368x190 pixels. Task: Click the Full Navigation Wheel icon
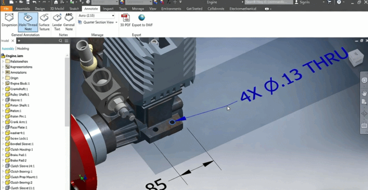[x=364, y=80]
